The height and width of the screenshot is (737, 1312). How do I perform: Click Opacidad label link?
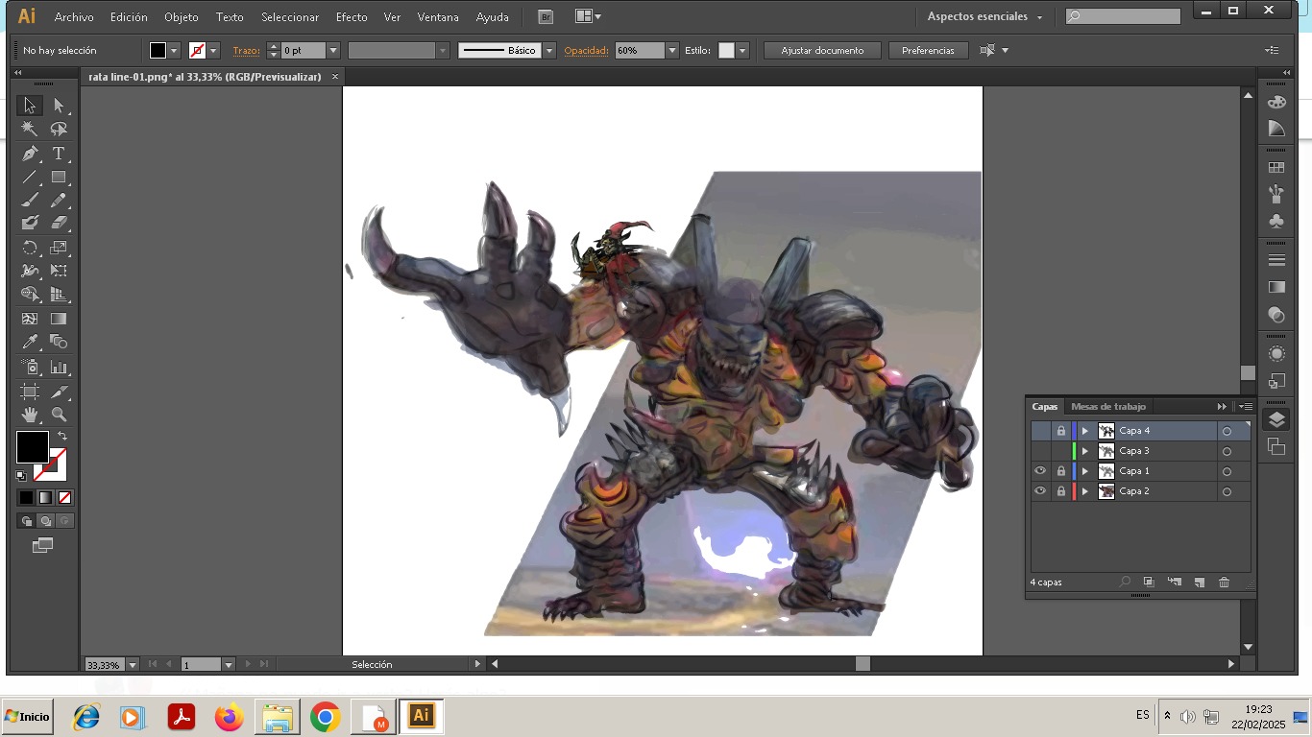pyautogui.click(x=586, y=51)
